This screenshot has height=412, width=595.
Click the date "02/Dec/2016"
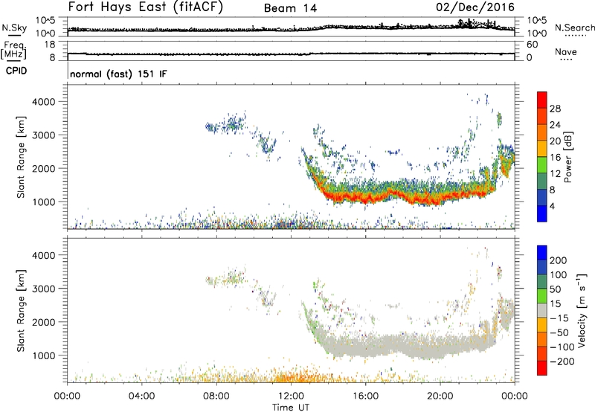click(475, 7)
